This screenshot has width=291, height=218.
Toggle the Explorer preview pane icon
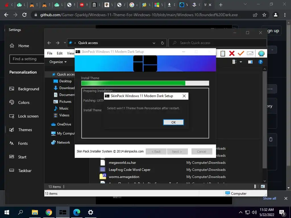click(250, 62)
